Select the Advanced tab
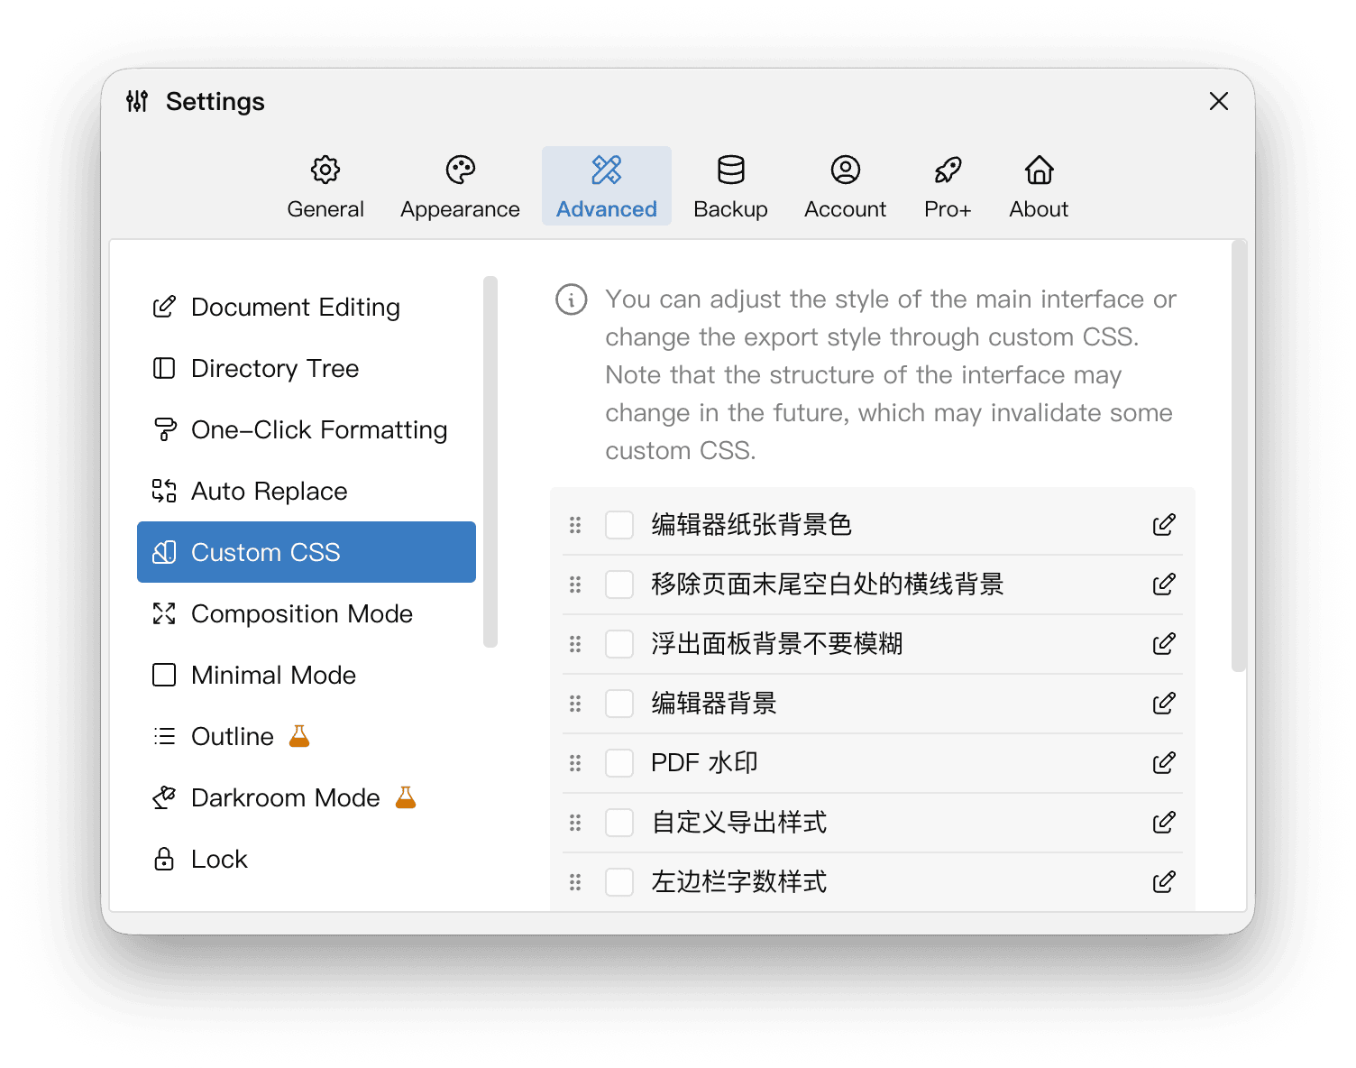The width and height of the screenshot is (1356, 1068). tap(607, 187)
